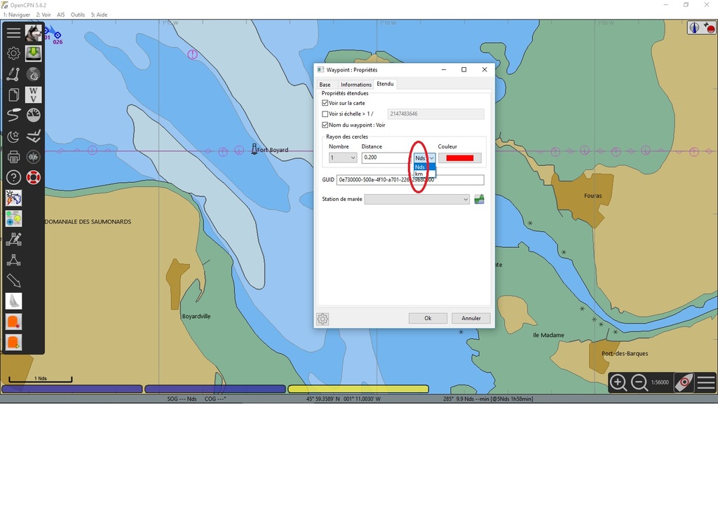
Task: Open the 'Station de marée' dropdown
Action: tap(416, 199)
